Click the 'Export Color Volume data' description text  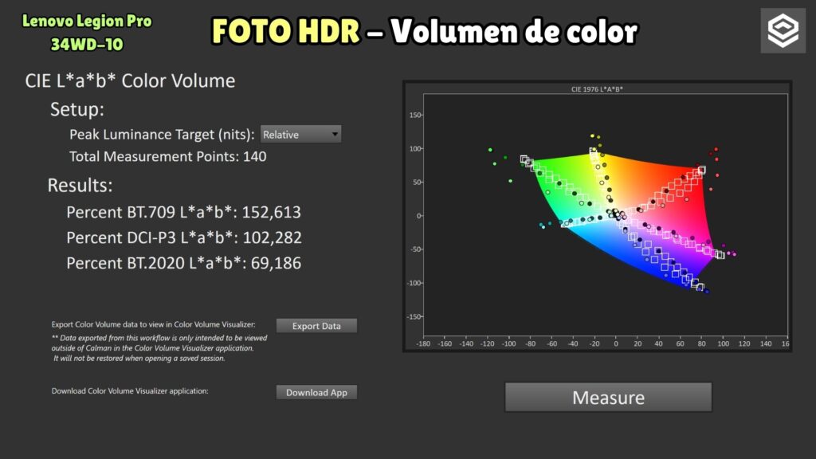coord(154,324)
